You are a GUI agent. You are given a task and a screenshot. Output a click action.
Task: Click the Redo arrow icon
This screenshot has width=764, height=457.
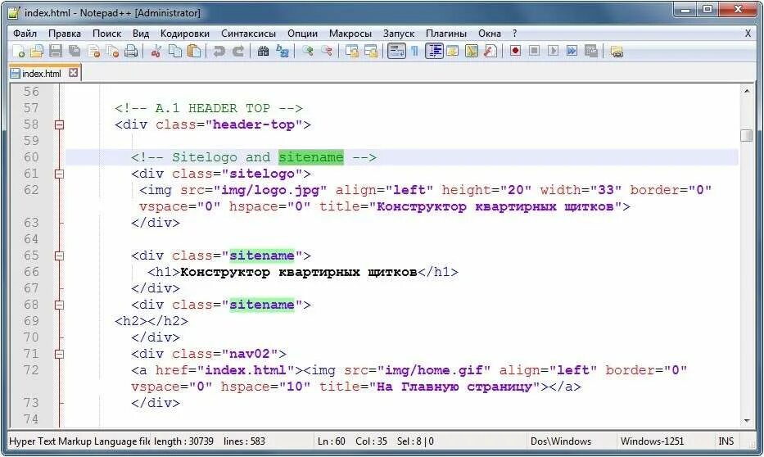click(237, 51)
